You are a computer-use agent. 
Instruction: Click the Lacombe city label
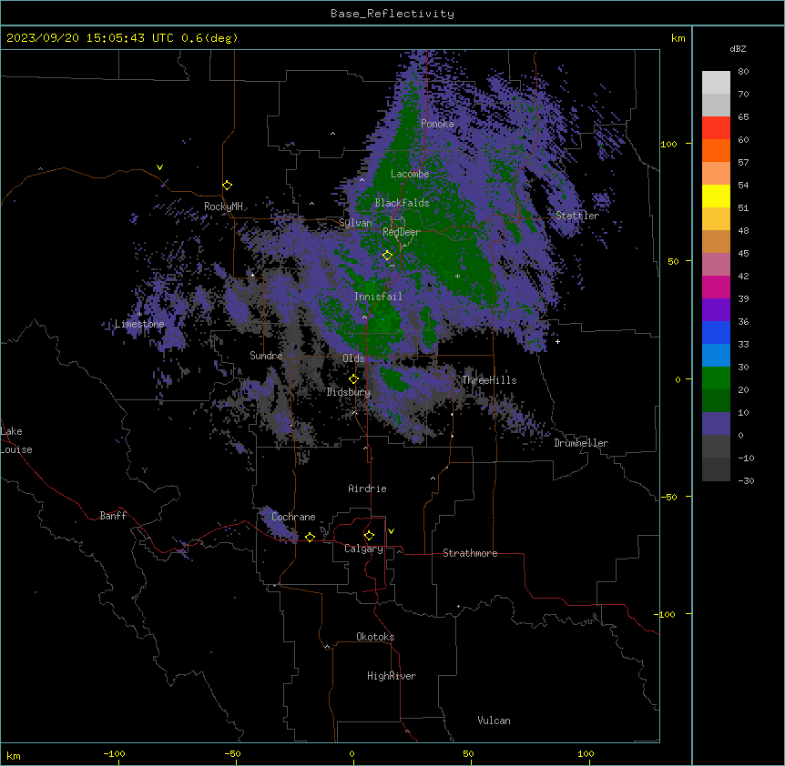tap(410, 174)
